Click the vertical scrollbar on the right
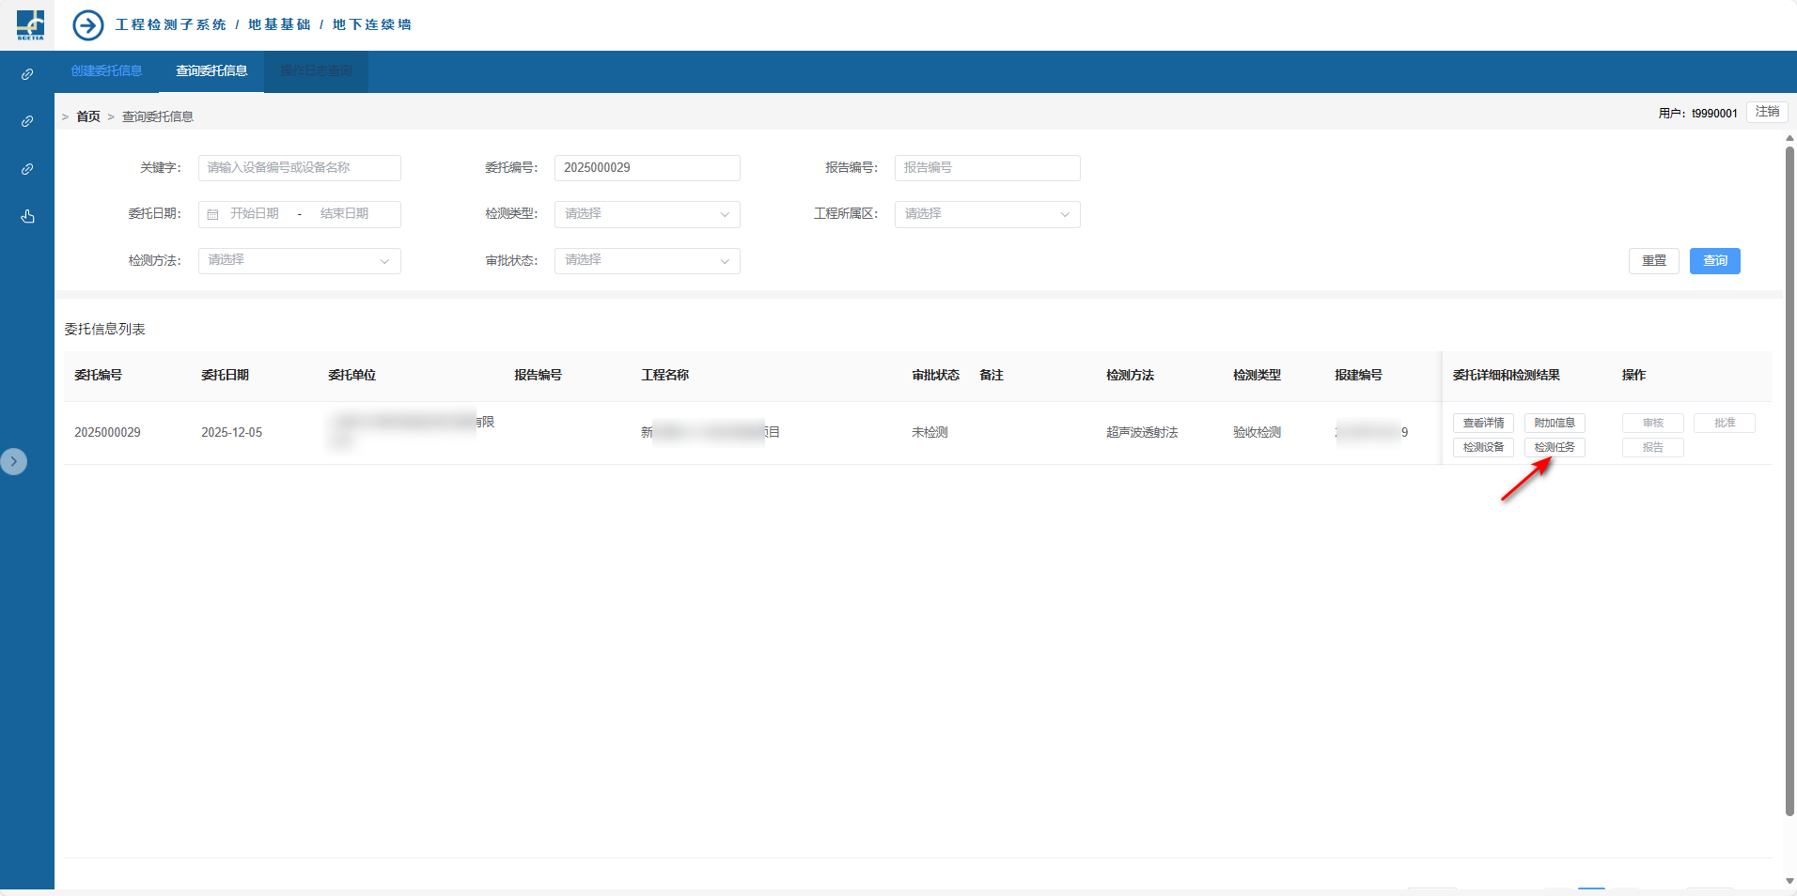Screen dimensions: 1797x896 (x=1789, y=479)
